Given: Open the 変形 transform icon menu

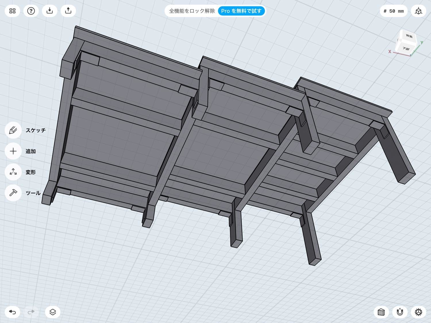Looking at the screenshot, I should tap(13, 172).
